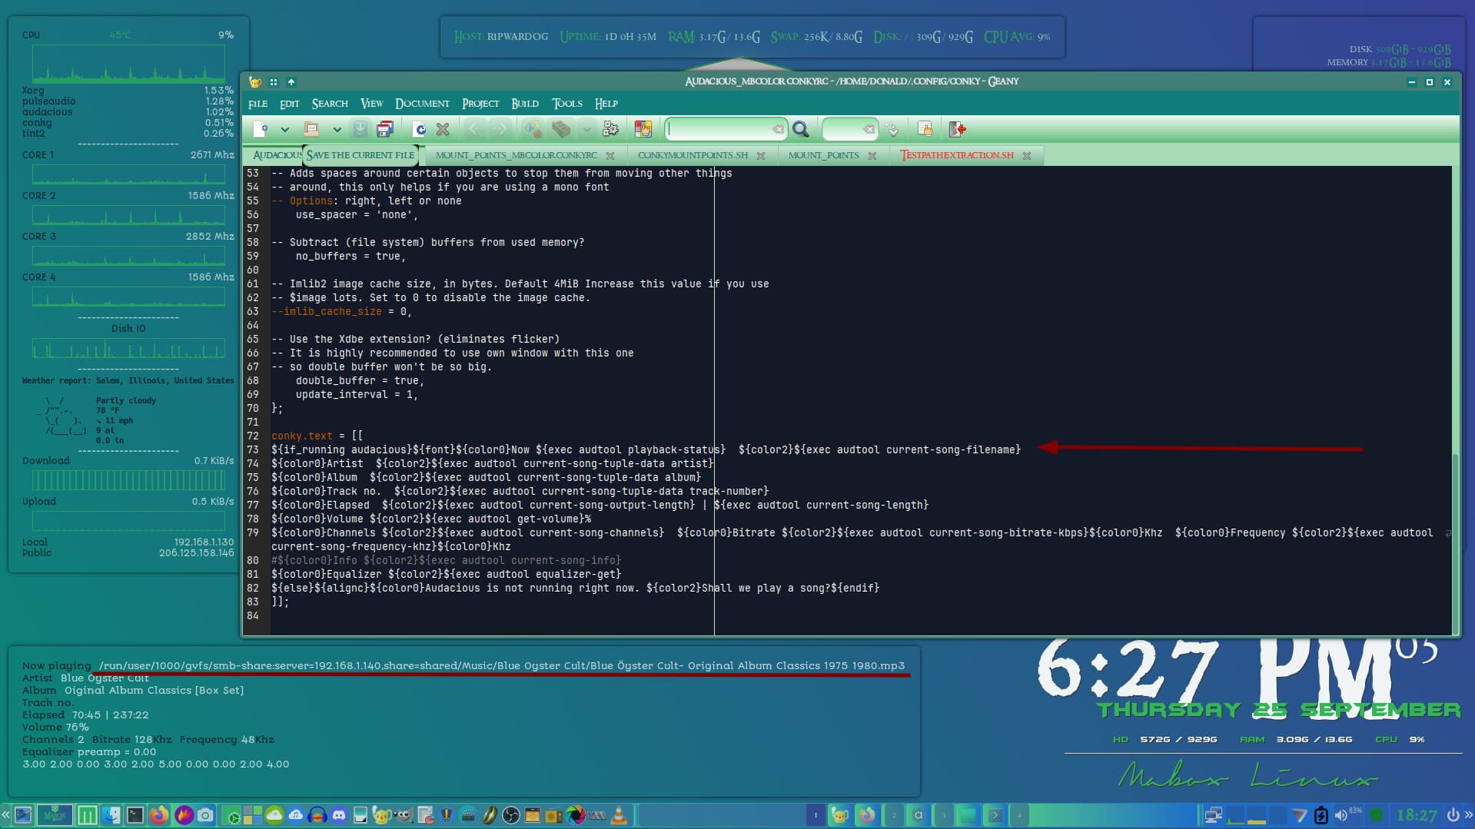Open the Document menu
This screenshot has height=829, width=1475.
point(422,104)
